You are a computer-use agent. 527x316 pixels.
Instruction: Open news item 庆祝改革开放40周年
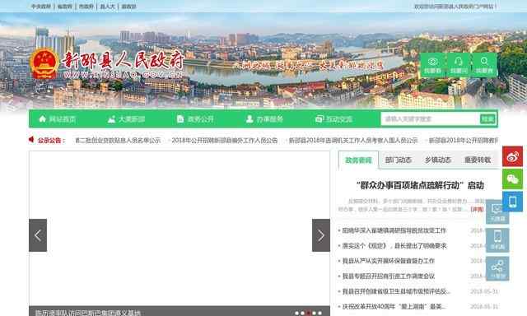tap(394, 307)
